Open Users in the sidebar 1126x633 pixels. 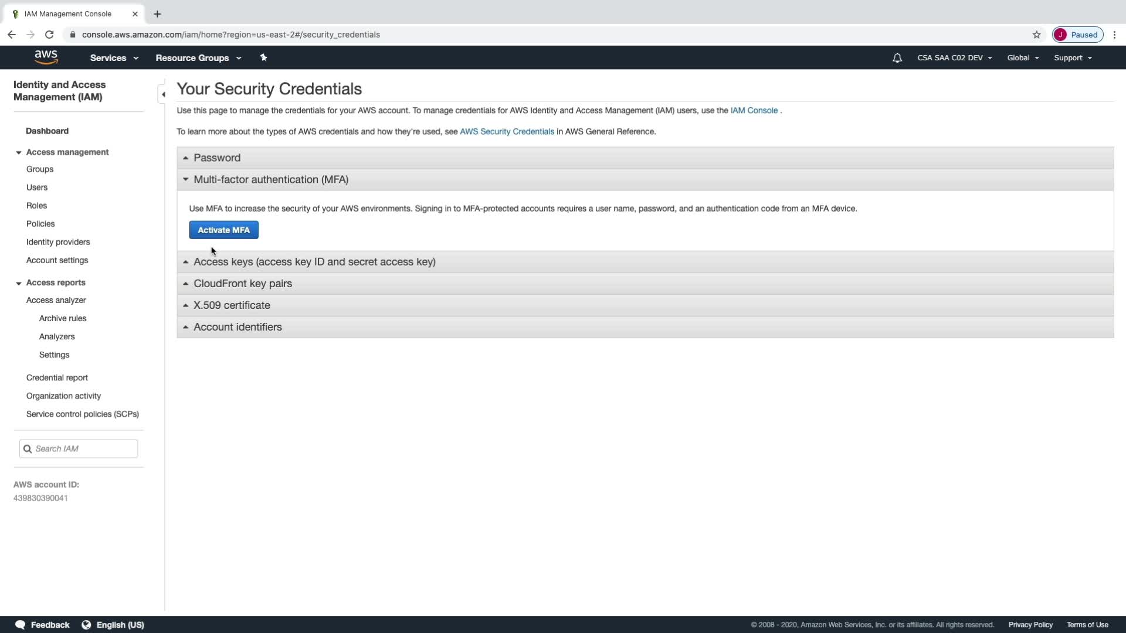[x=37, y=188]
